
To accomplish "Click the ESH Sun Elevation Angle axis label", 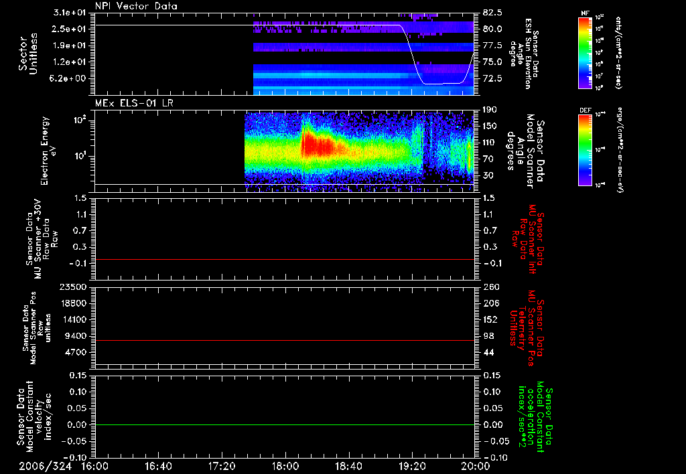I will (524, 54).
